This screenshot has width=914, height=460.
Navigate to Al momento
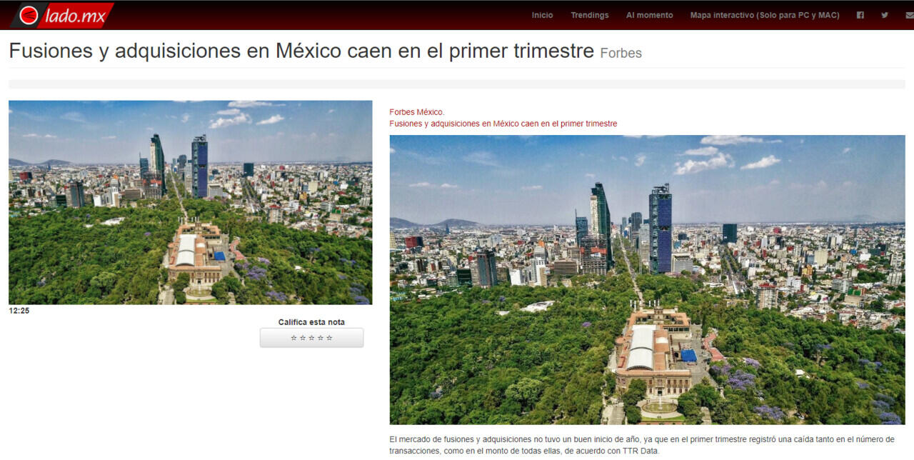click(649, 15)
